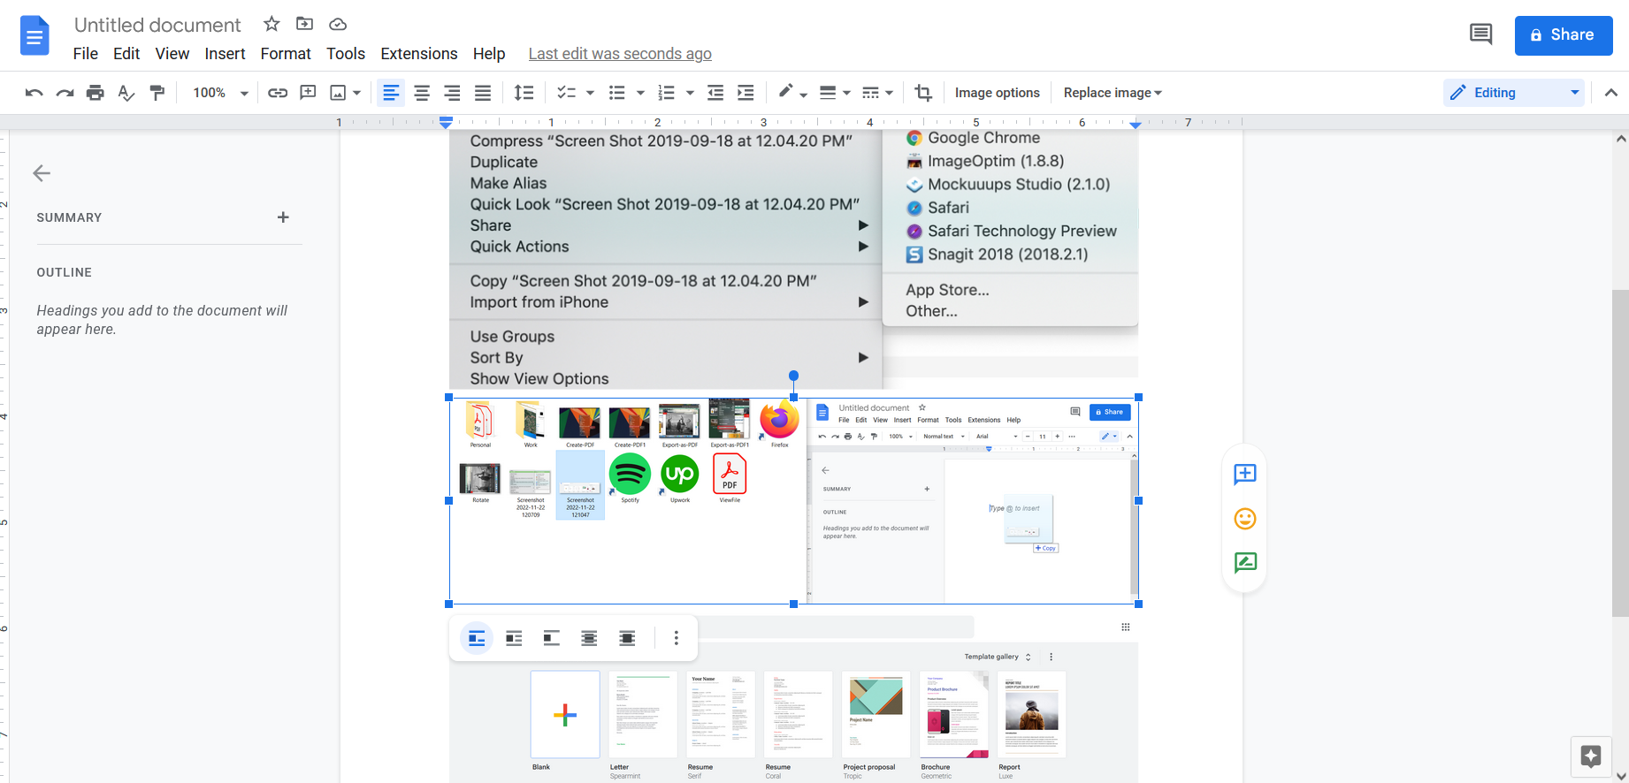Image resolution: width=1629 pixels, height=783 pixels.
Task: Run spelling and grammar check
Action: coord(126,93)
